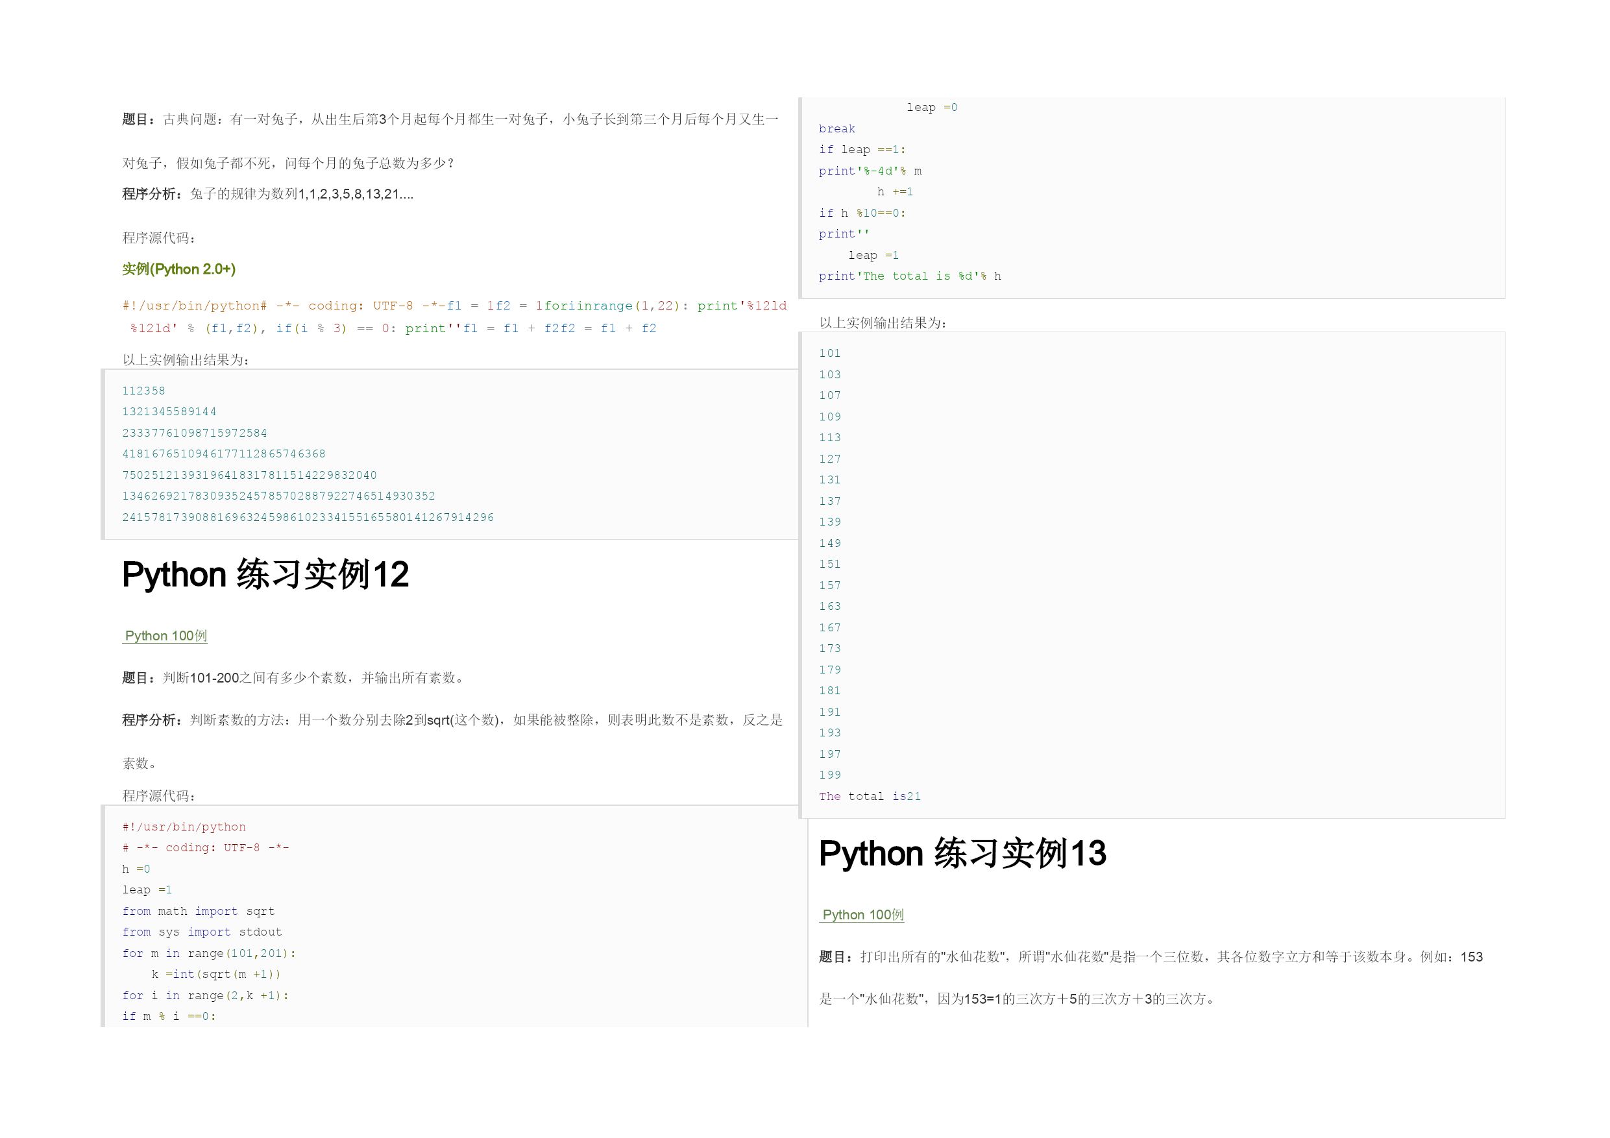The height and width of the screenshot is (1138, 1610).
Task: Click prime output 167
Action: point(829,628)
